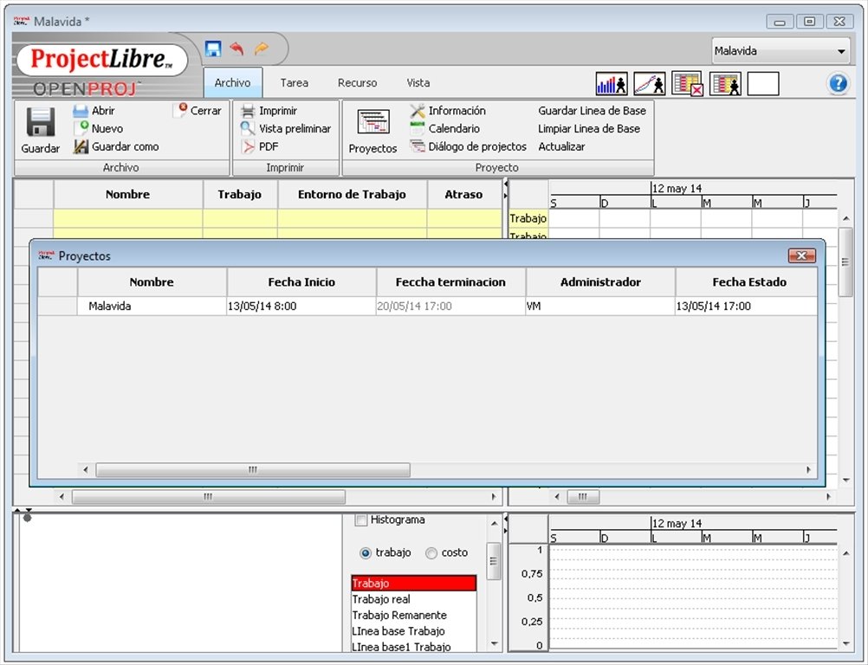Click right arrow of Proyectos dialog scrollbar
The image size is (868, 665).
click(809, 469)
